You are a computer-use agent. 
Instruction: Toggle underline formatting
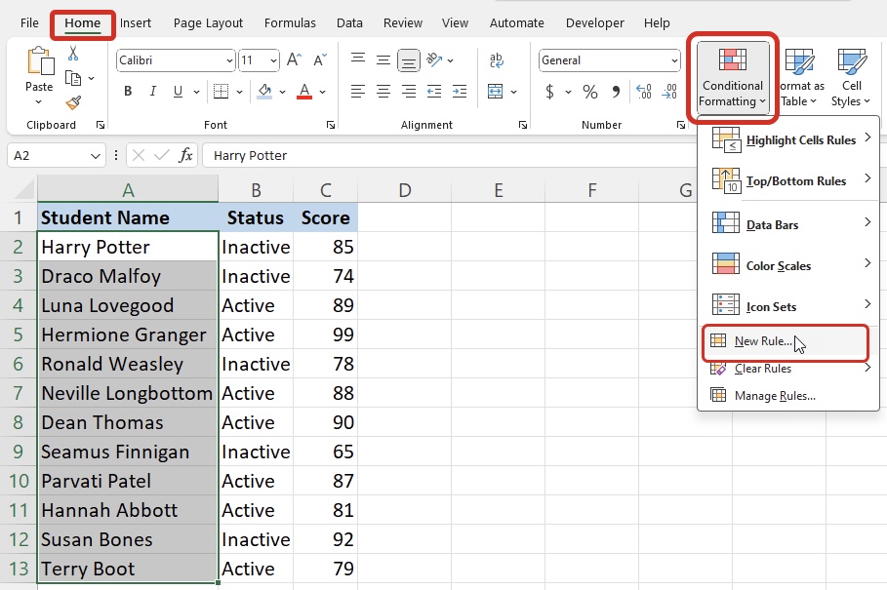(178, 91)
